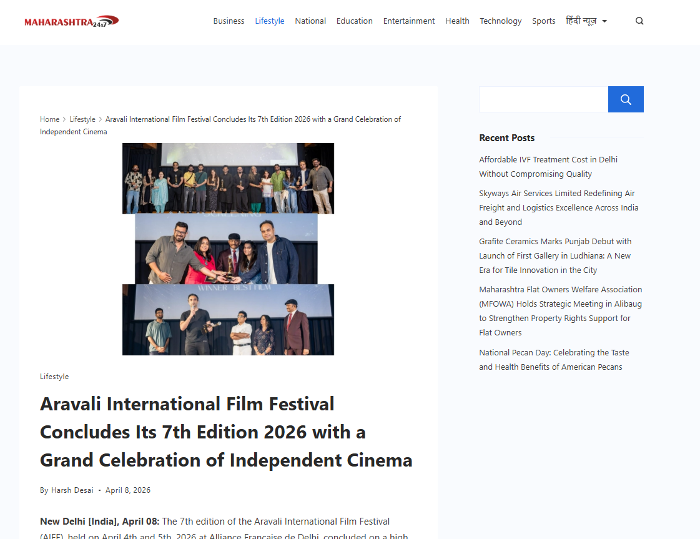Click the Maharashtra 24x7 site logo
700x539 pixels.
click(x=71, y=21)
